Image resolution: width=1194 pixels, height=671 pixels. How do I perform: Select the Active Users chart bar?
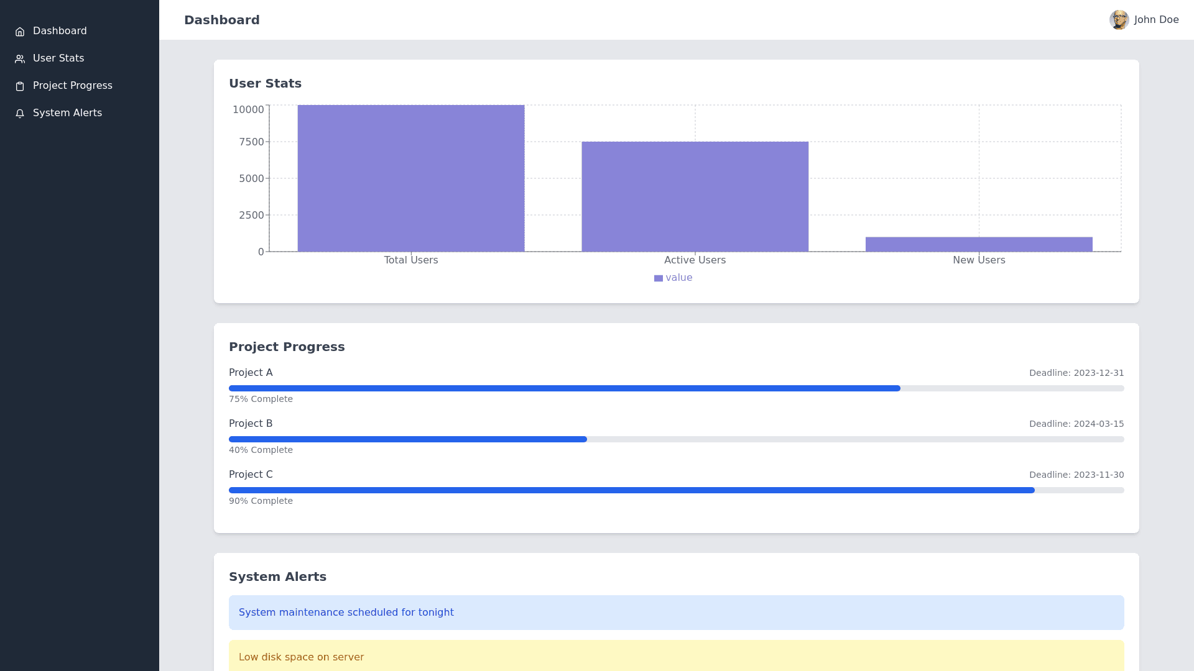click(695, 196)
